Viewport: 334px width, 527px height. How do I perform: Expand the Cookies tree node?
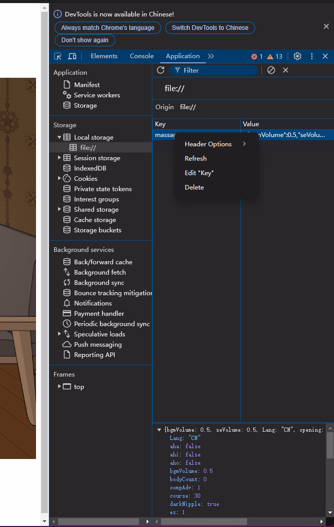pos(60,179)
